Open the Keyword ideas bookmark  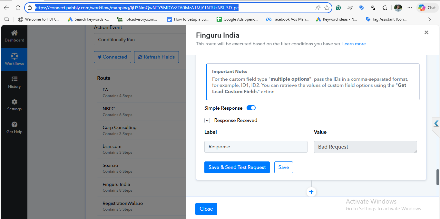(337, 19)
